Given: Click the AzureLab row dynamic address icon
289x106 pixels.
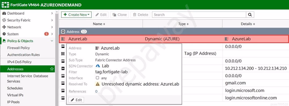Looking at the screenshot, I should [63, 39].
